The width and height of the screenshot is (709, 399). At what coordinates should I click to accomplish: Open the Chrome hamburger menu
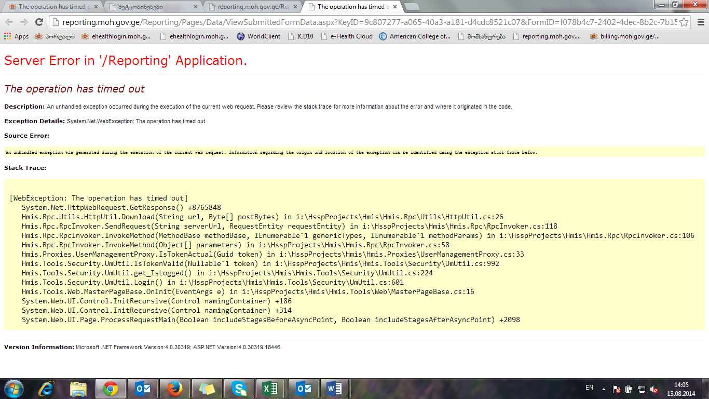[x=700, y=22]
